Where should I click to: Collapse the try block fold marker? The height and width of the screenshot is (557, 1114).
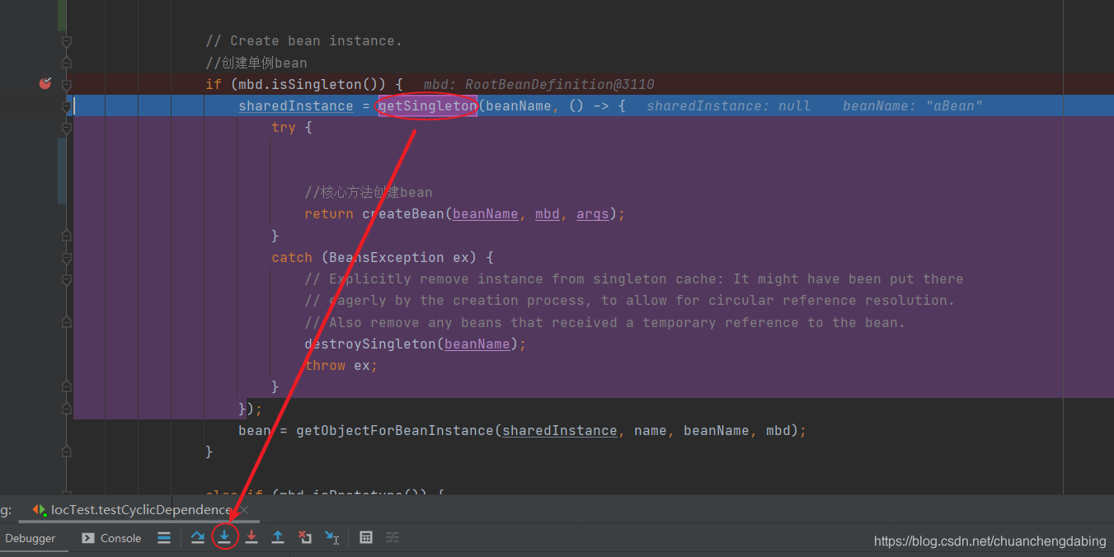point(67,127)
